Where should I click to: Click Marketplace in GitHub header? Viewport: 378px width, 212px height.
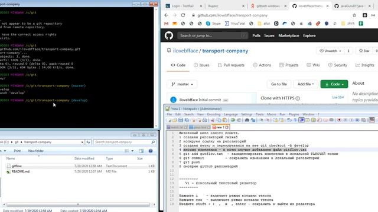289,35
